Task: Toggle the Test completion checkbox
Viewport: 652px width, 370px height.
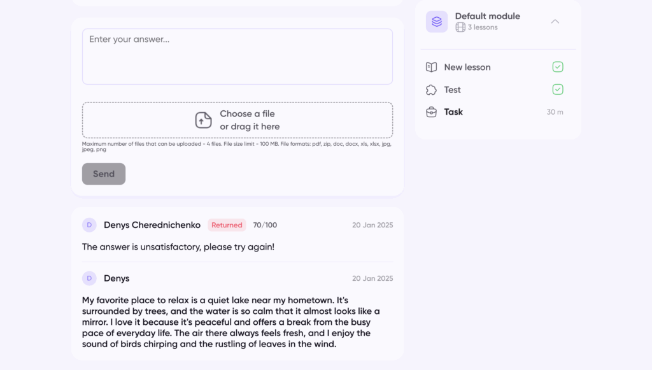Action: pyautogui.click(x=558, y=90)
